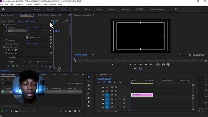The width and height of the screenshot is (208, 117).
Task: Select the Track Select Forward tool
Action: 89,81
